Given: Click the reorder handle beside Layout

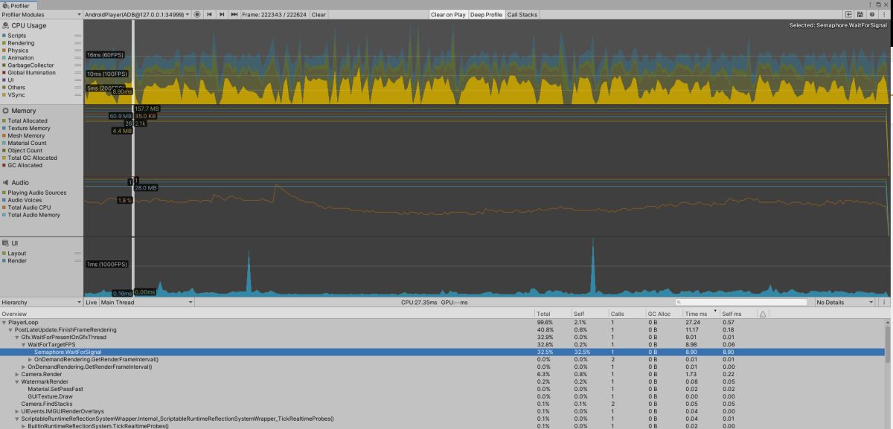Looking at the screenshot, I should point(77,254).
